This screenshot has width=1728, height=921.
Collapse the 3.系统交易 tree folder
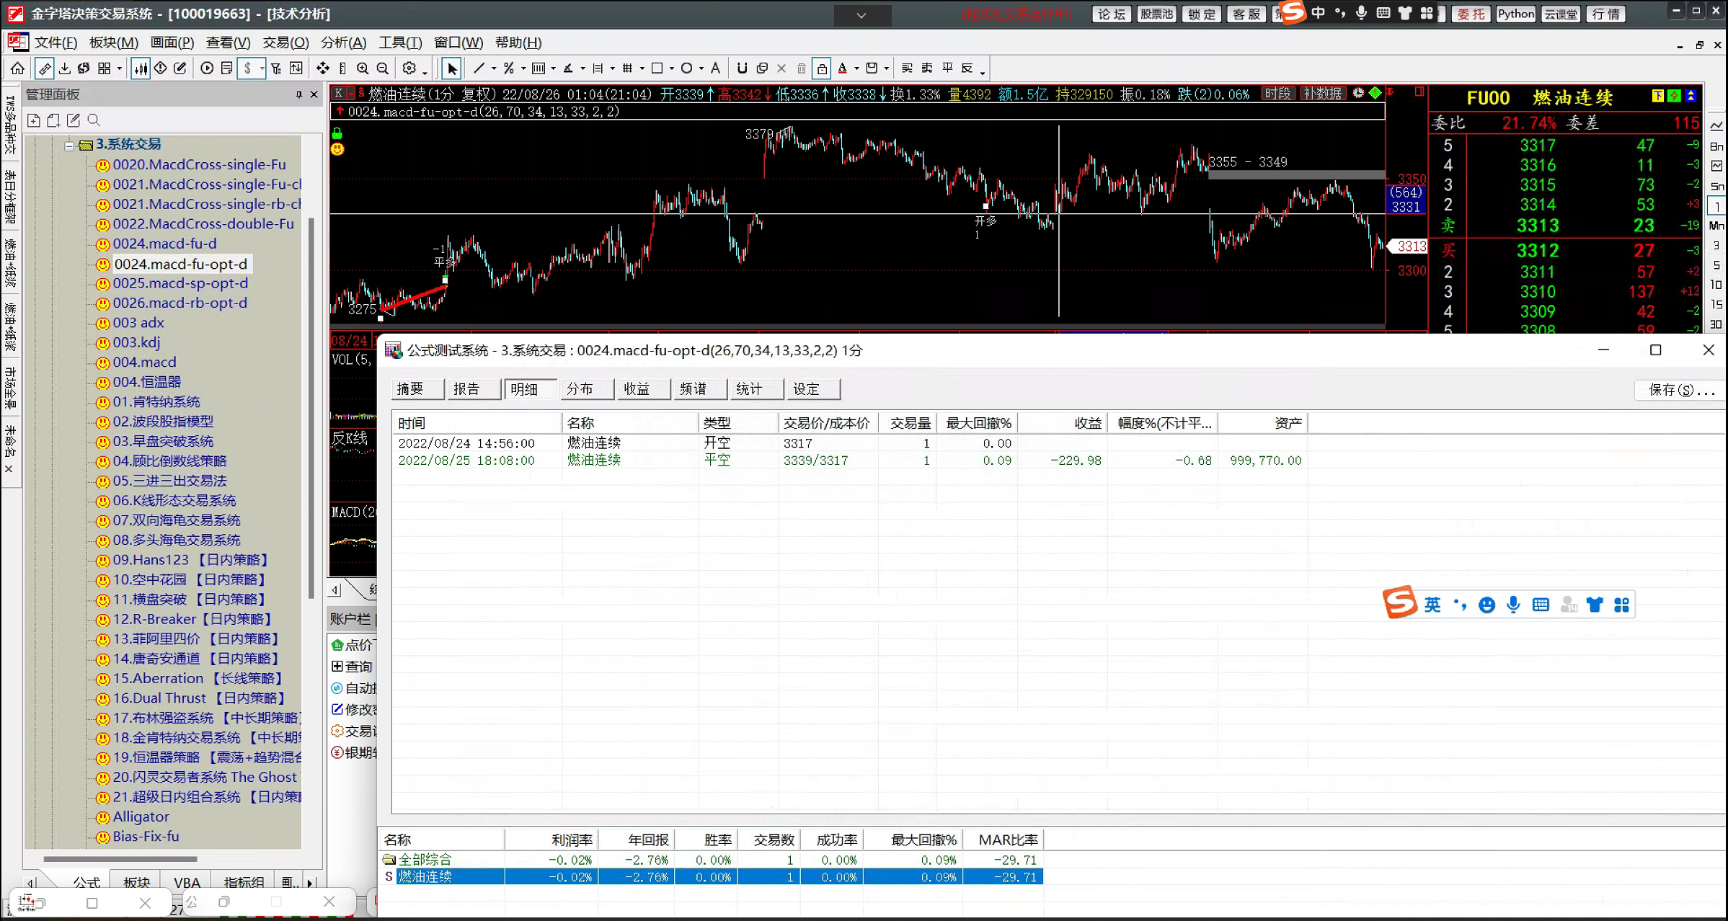pos(68,145)
